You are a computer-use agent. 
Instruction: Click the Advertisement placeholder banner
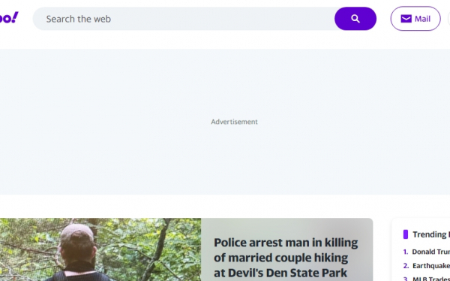coord(225,122)
